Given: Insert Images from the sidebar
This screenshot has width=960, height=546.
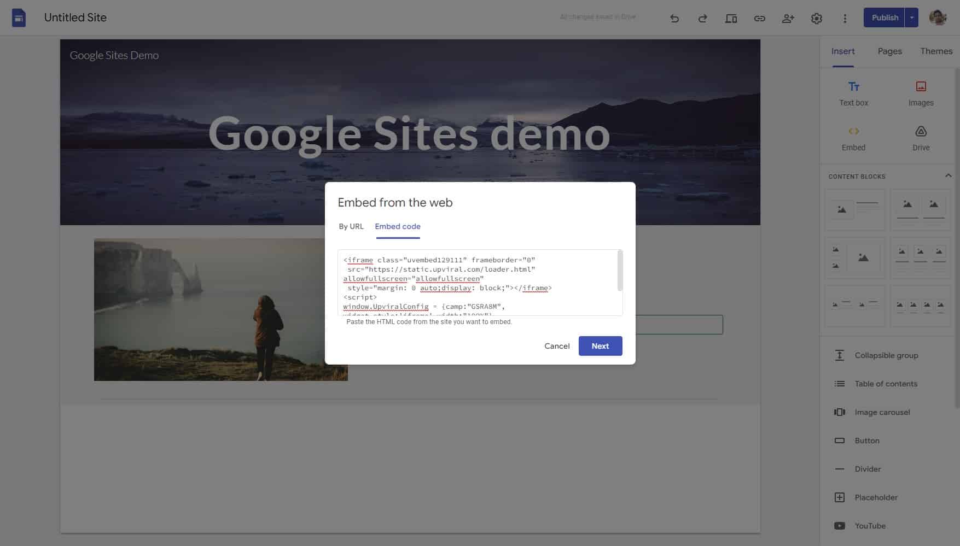Looking at the screenshot, I should (921, 93).
